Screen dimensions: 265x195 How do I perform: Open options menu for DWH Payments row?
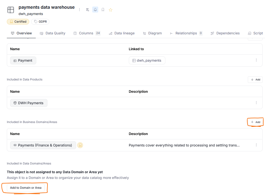click(256, 103)
